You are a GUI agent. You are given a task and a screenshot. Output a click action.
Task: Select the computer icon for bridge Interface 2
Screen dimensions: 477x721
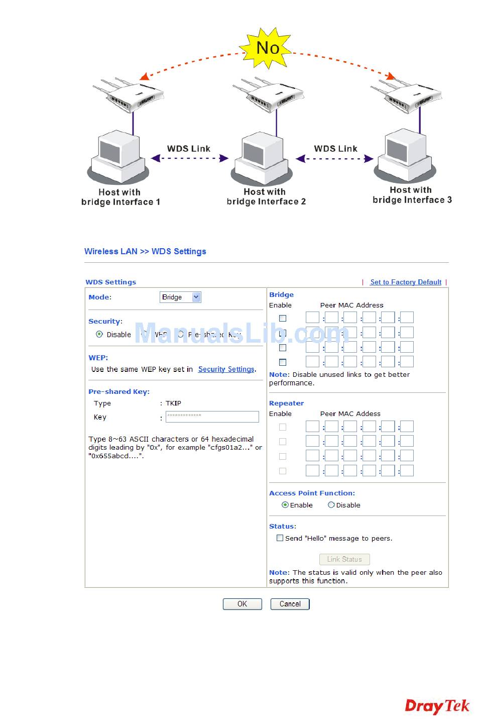click(x=261, y=159)
